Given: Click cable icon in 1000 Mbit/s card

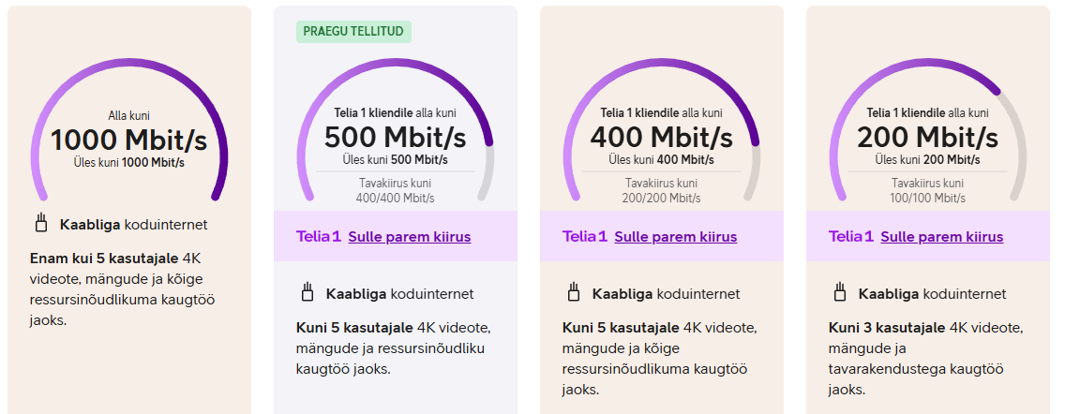Looking at the screenshot, I should click(x=40, y=224).
